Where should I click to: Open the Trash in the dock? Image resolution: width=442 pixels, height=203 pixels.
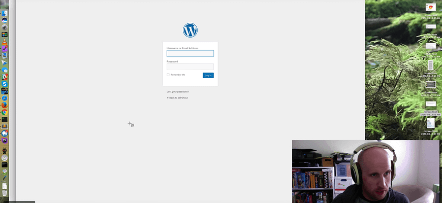coord(5,192)
